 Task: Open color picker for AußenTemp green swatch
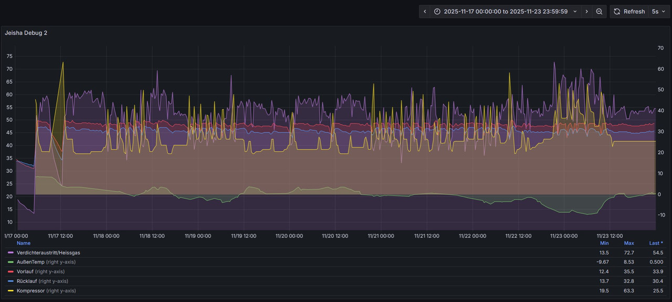tap(10, 262)
